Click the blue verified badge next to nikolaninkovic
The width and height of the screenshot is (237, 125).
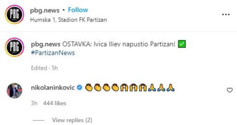(x=79, y=88)
